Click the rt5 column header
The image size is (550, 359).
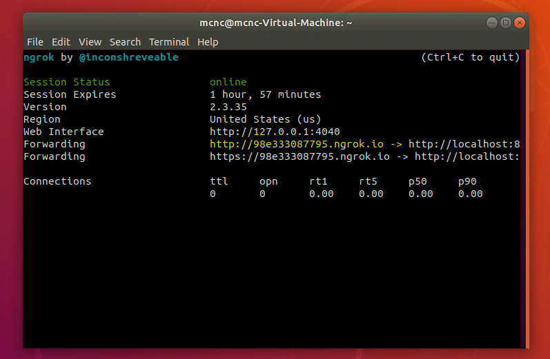coord(368,181)
